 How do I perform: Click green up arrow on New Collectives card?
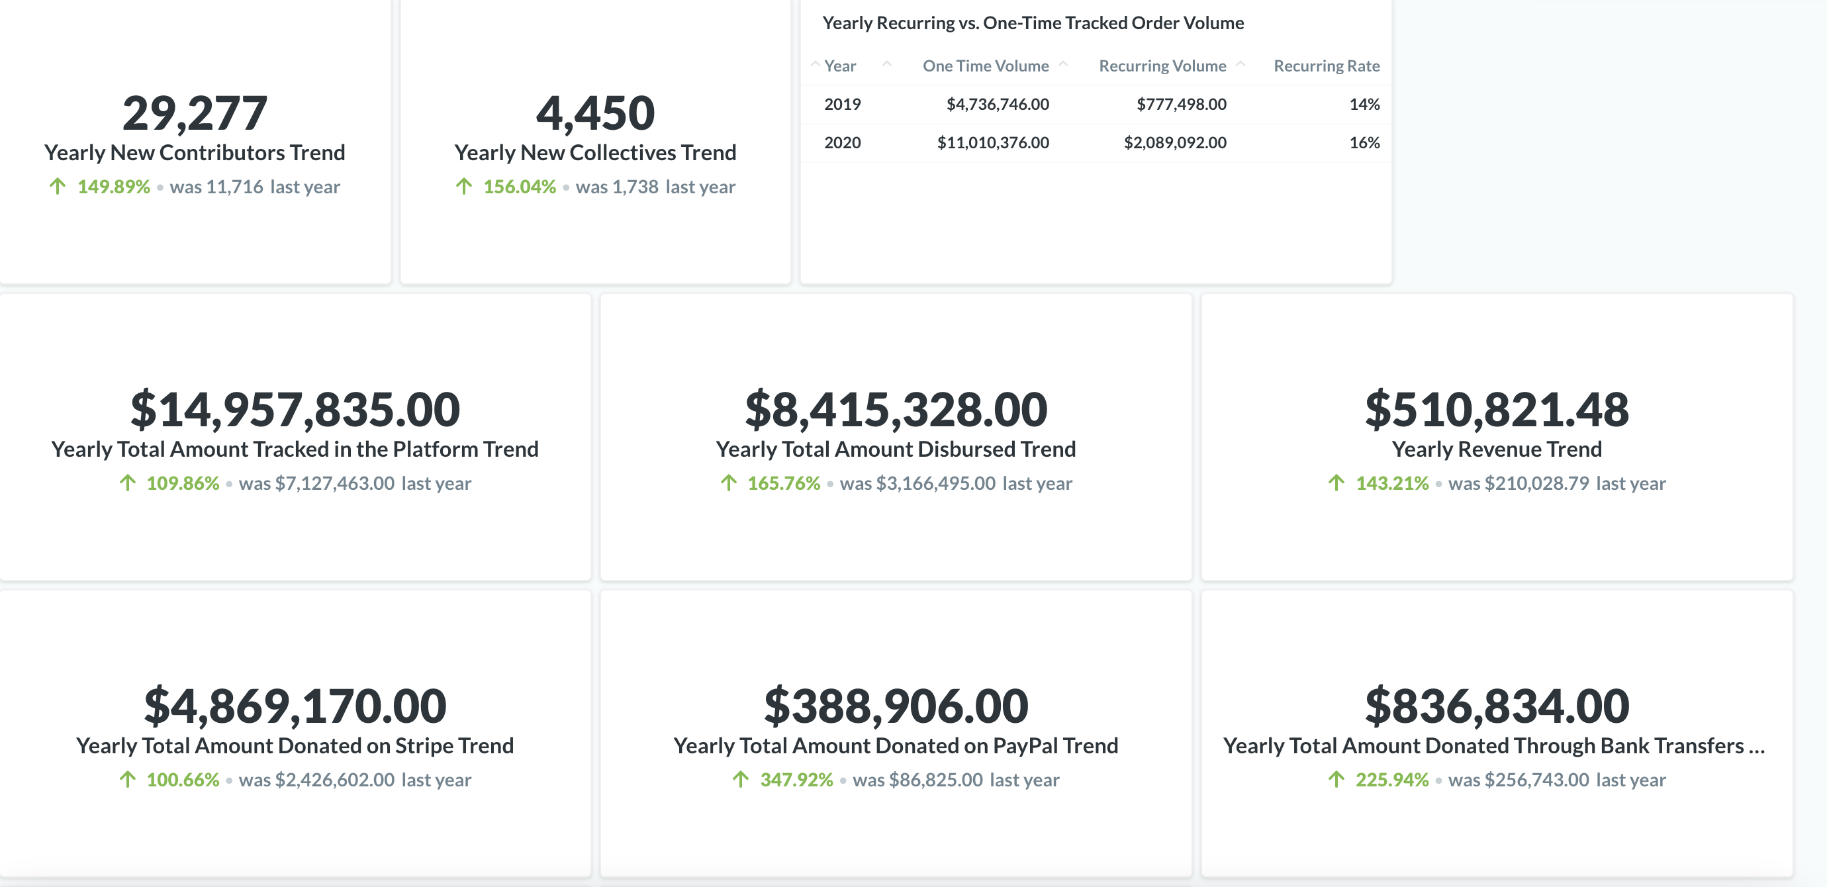tap(464, 187)
